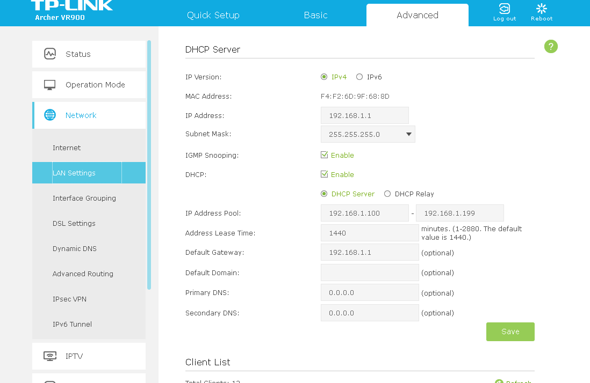Click the DHCP Server section heading
Screen dimensions: 590x383
(x=213, y=49)
